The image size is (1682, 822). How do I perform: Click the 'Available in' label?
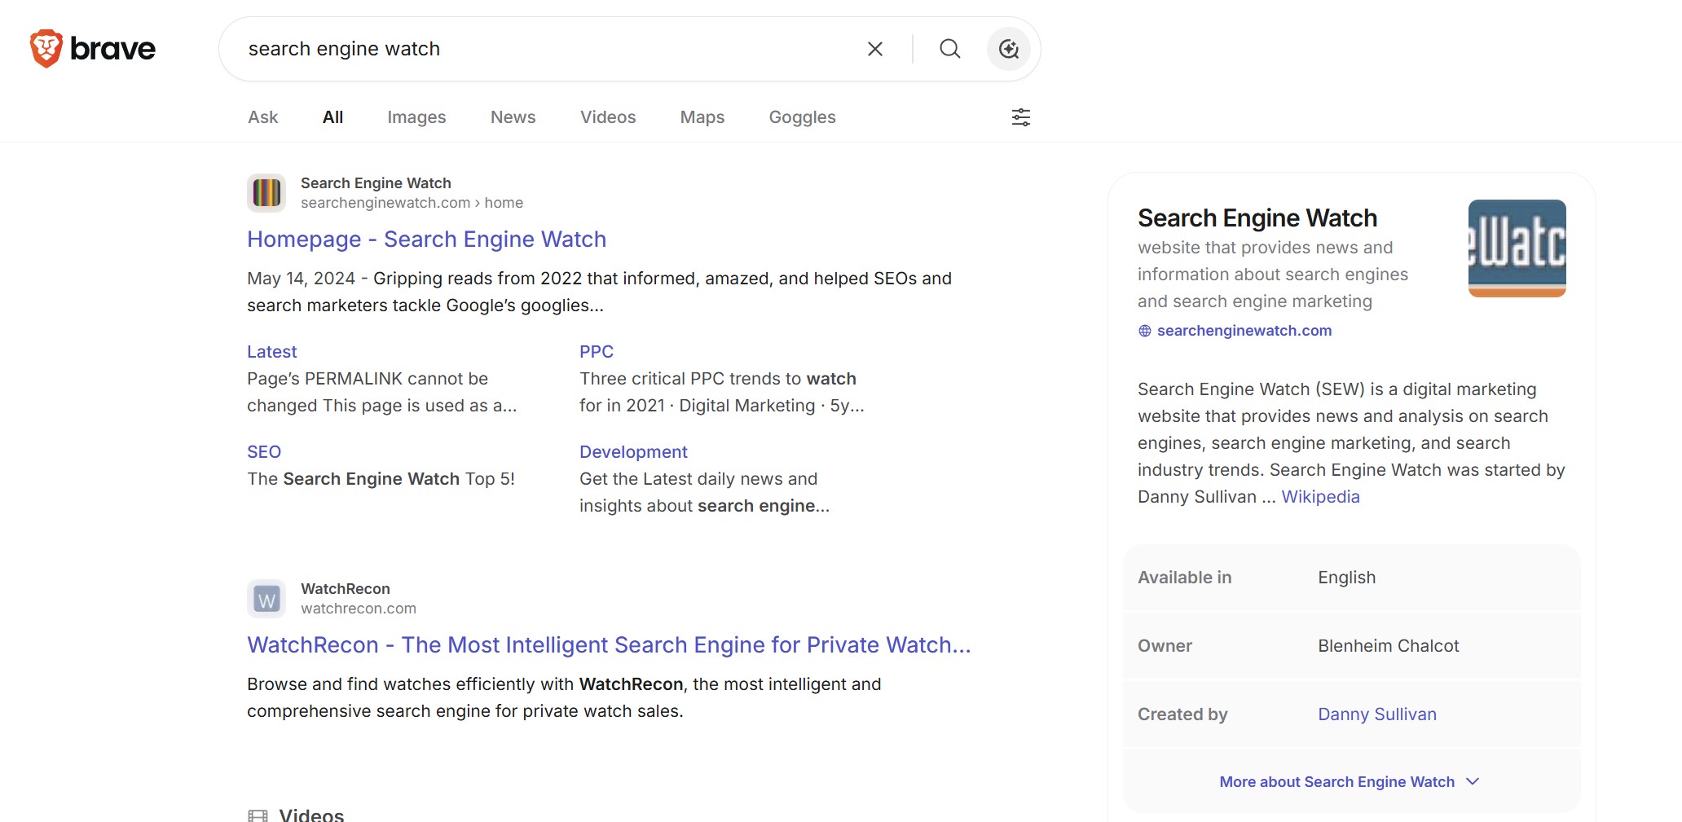(x=1185, y=578)
